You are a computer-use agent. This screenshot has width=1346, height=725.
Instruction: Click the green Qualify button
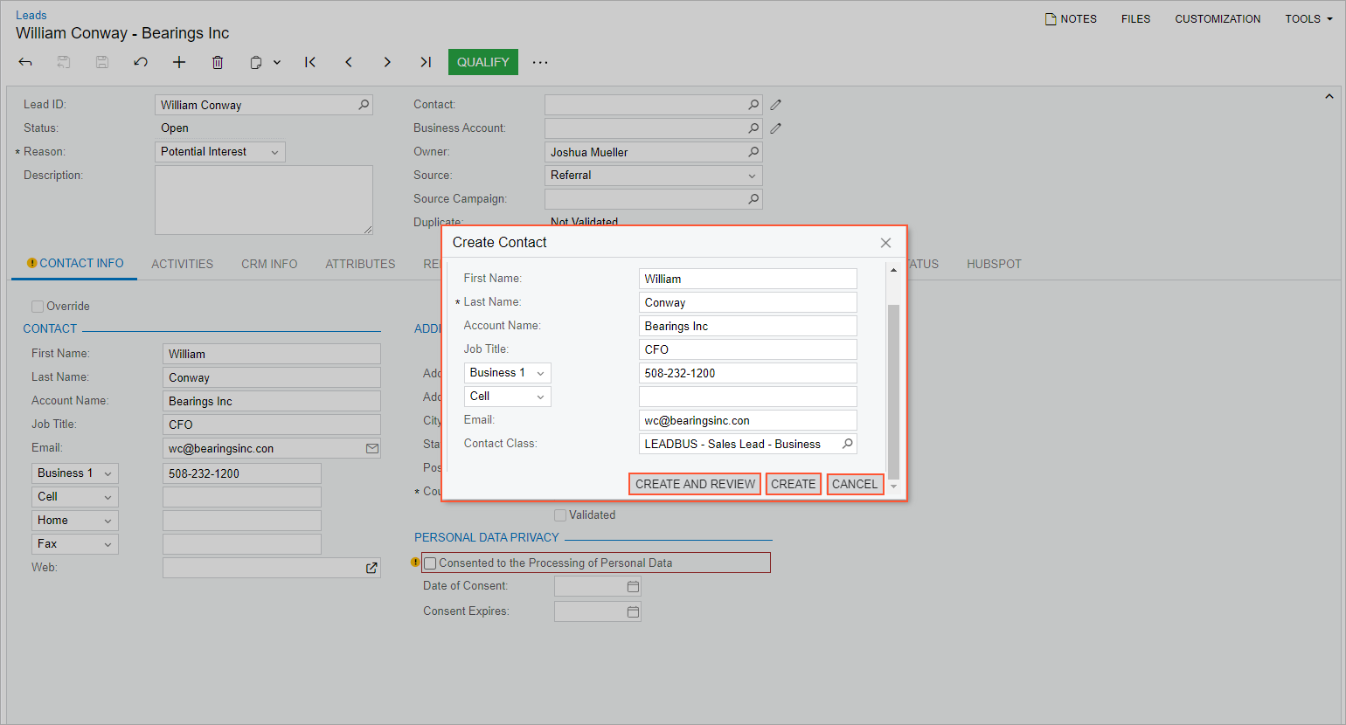pos(482,62)
